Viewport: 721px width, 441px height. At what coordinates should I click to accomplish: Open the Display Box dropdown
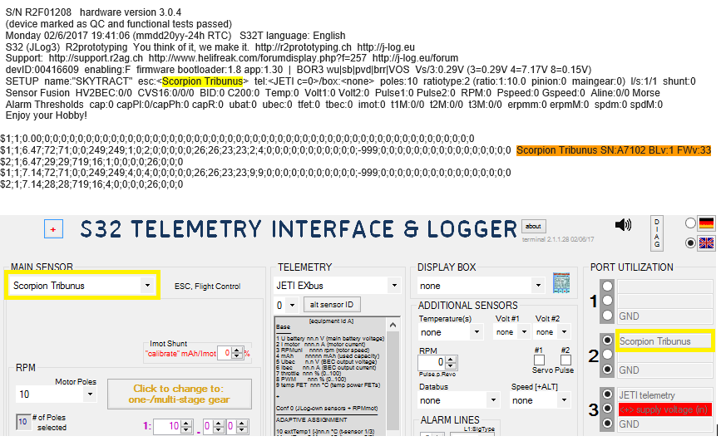481,286
